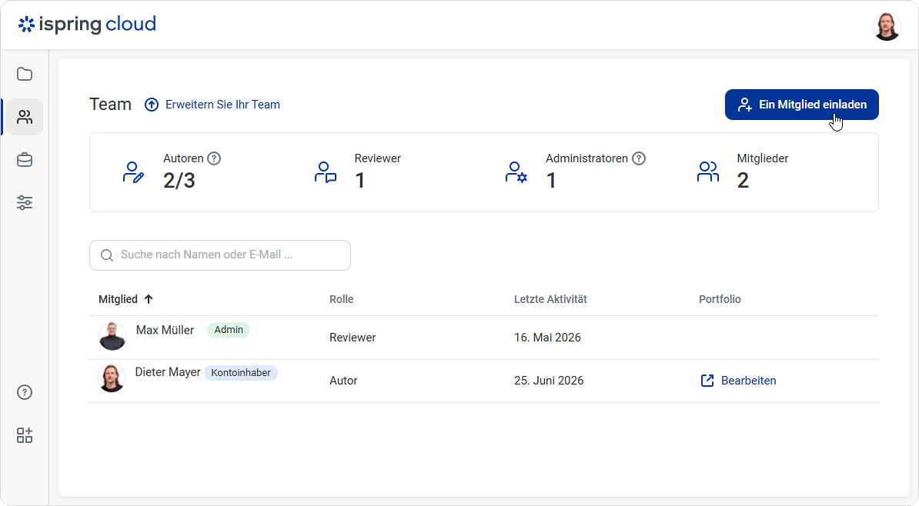
Task: Open the user avatar menu top right
Action: point(887,26)
